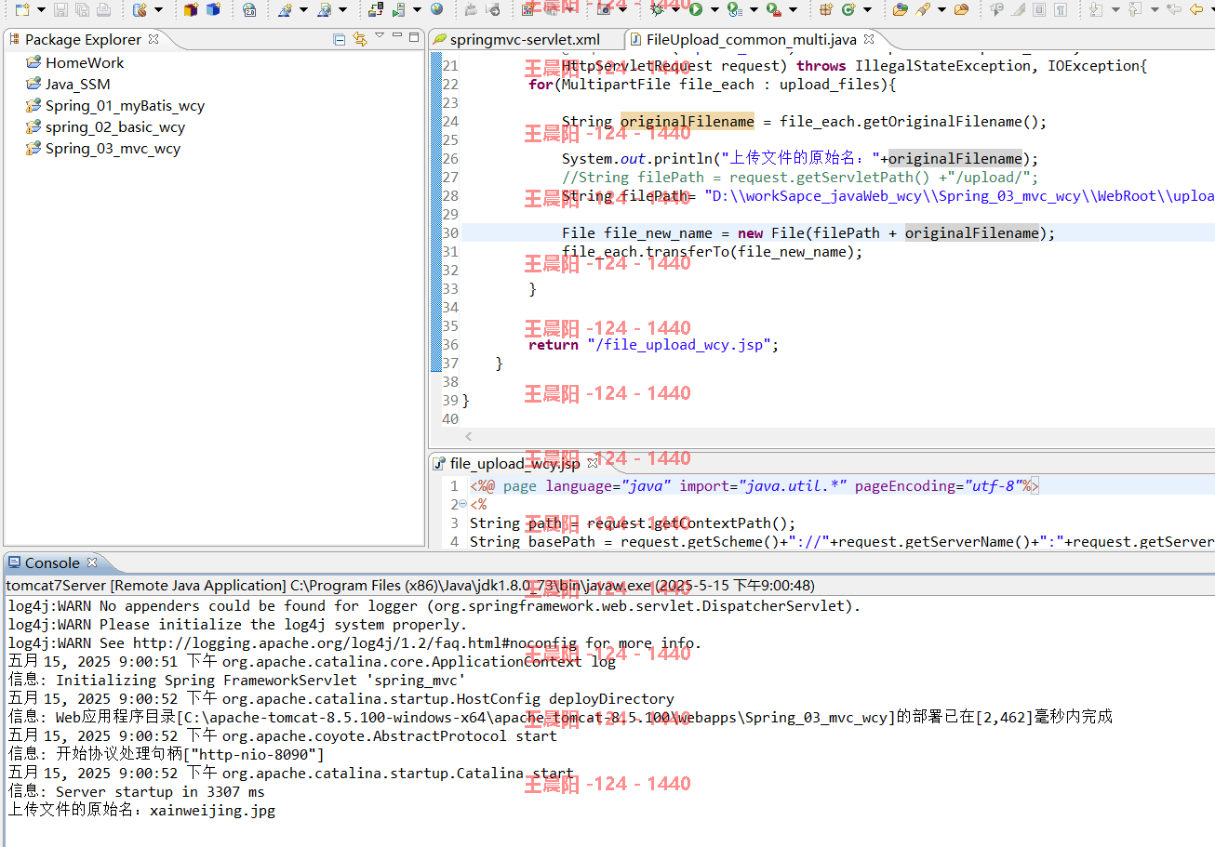Click the New Java Package icon

click(x=826, y=9)
